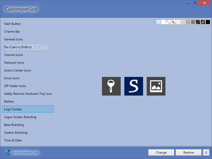This screenshot has width=212, height=159.
Task: Select the key icon thumbnail
Action: [111, 86]
